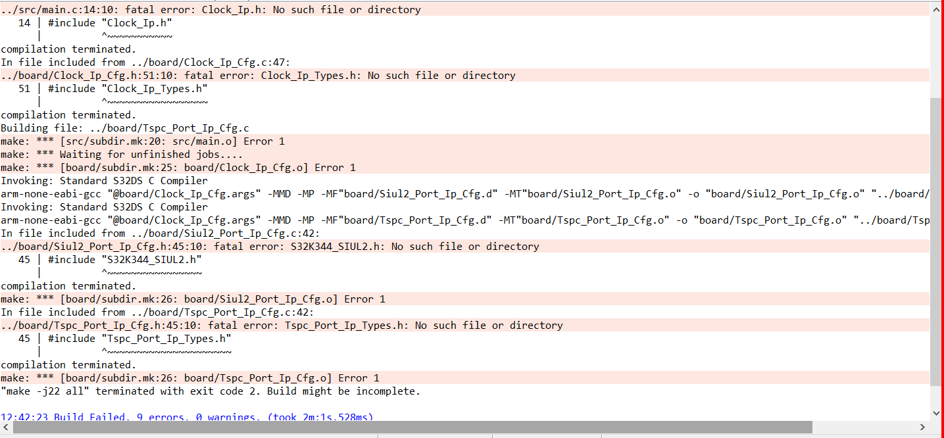Select the make -j22 terminated message line
This screenshot has height=438, width=944.
[211, 391]
